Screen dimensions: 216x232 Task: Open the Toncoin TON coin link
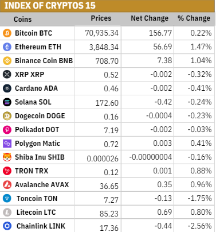(37, 199)
